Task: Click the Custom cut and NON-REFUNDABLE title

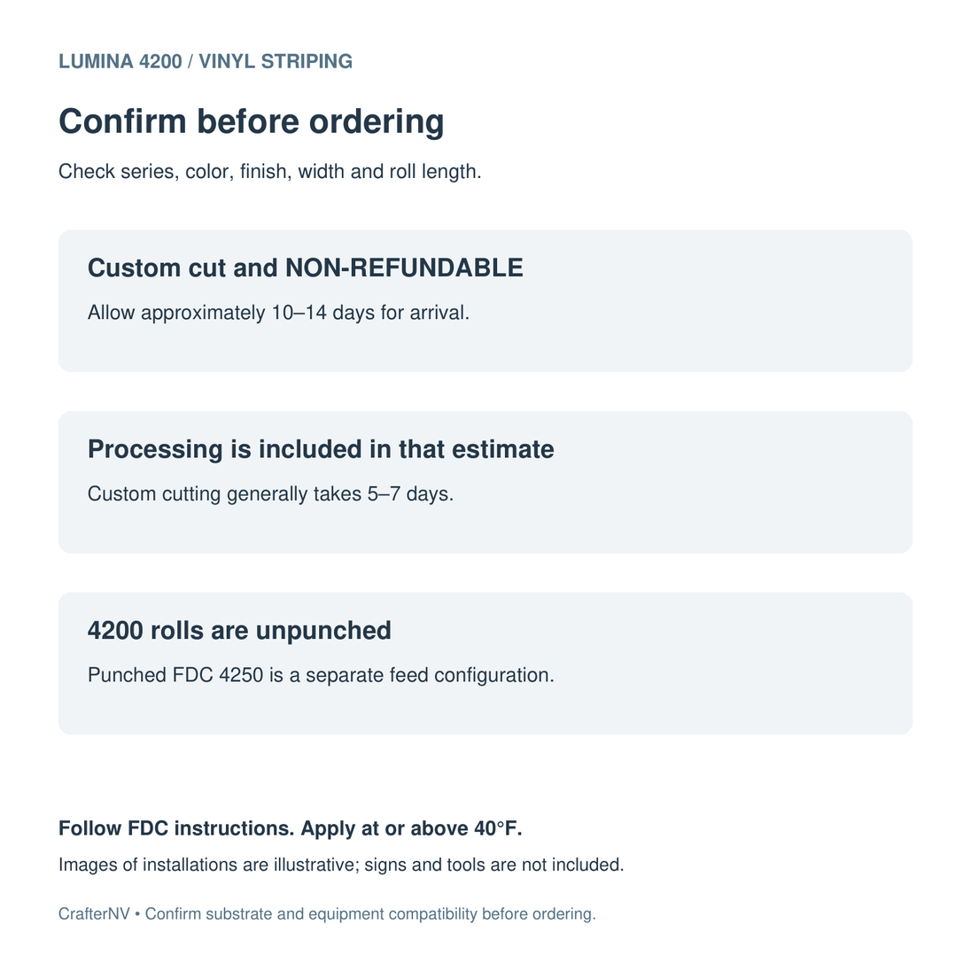Action: [x=306, y=268]
